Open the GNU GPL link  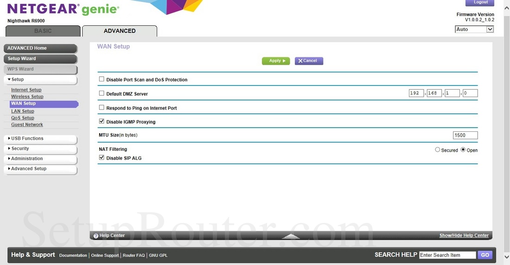click(158, 255)
